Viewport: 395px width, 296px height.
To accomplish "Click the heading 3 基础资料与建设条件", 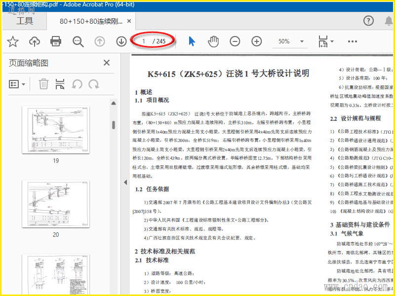I will coord(360,224).
